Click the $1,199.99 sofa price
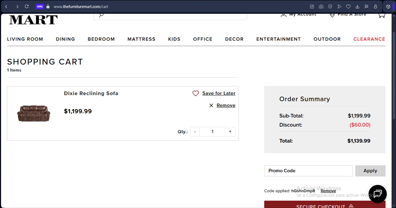Screen dimensions: 396x208 [x=78, y=111]
